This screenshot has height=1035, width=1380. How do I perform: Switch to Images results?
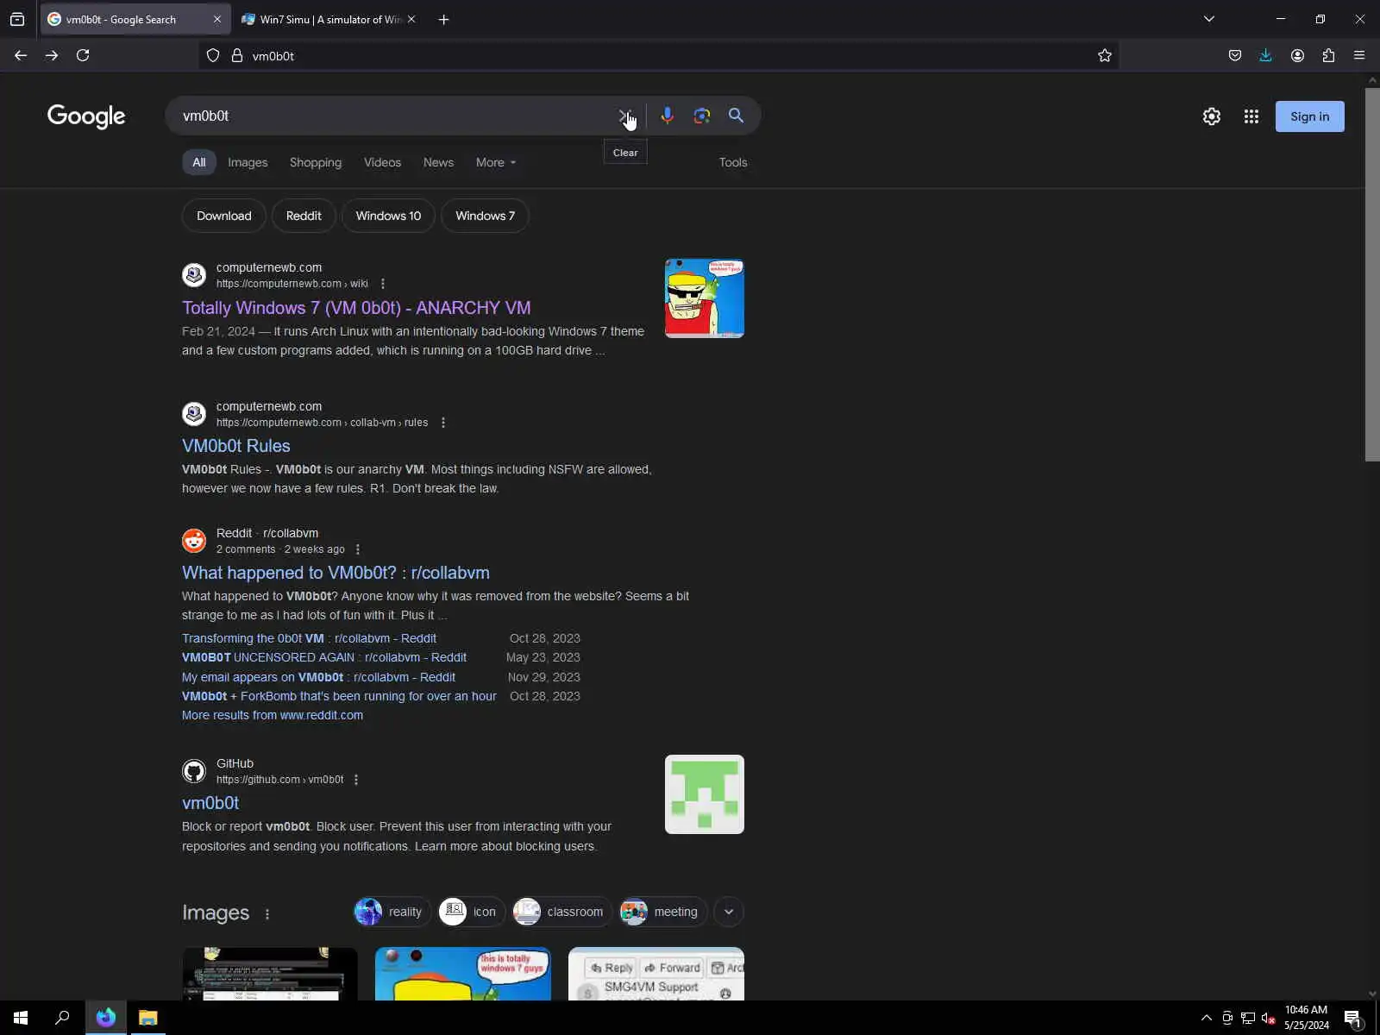point(248,162)
